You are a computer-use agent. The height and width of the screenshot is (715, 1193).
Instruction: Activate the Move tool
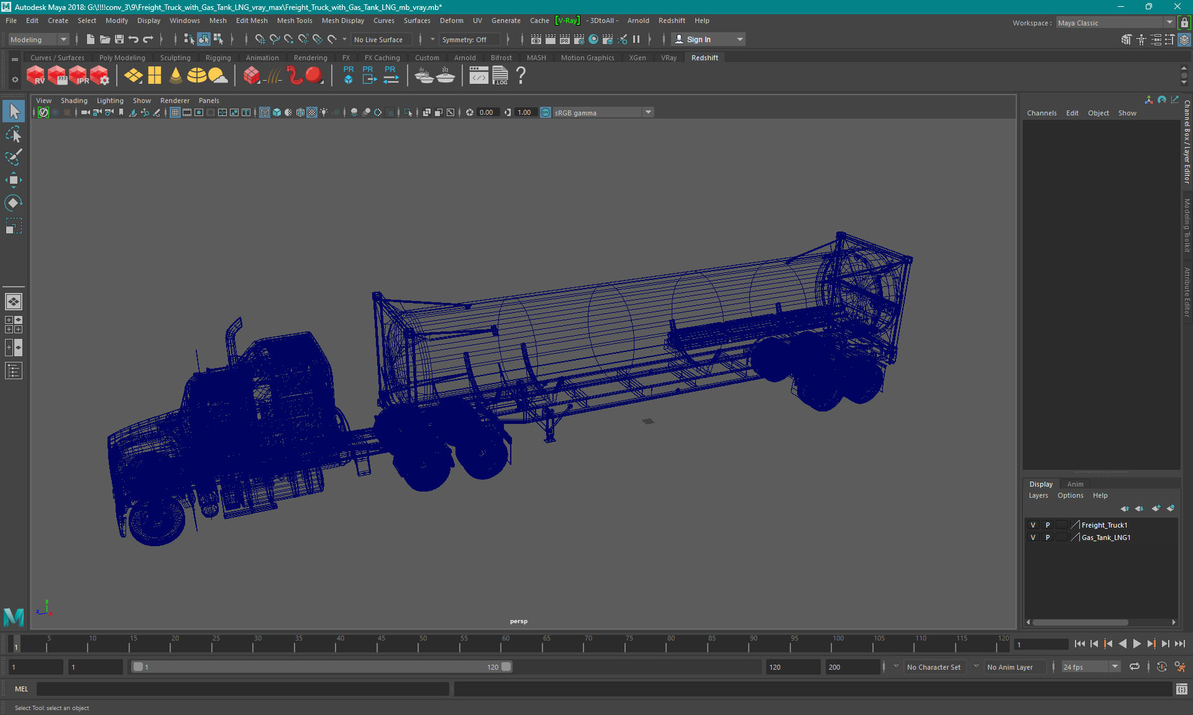[14, 180]
